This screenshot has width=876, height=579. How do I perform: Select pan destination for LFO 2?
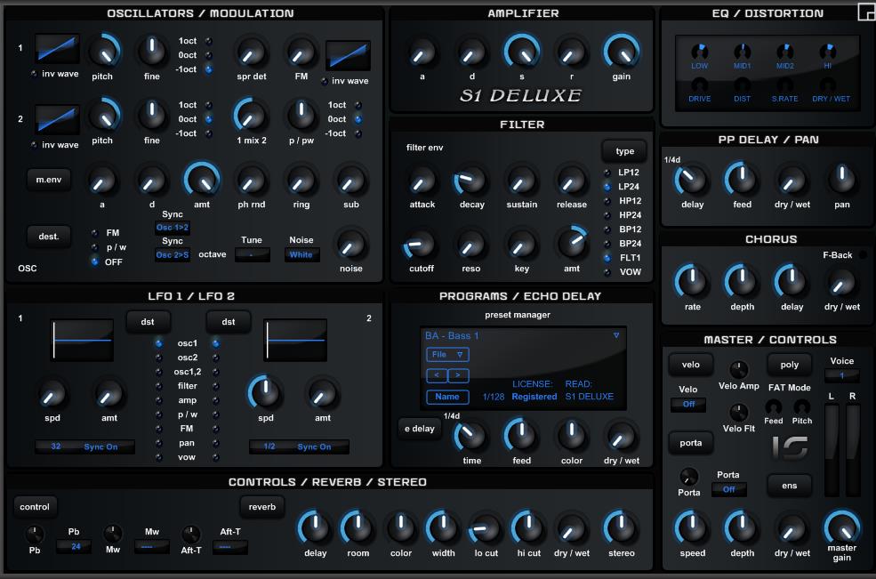(215, 443)
